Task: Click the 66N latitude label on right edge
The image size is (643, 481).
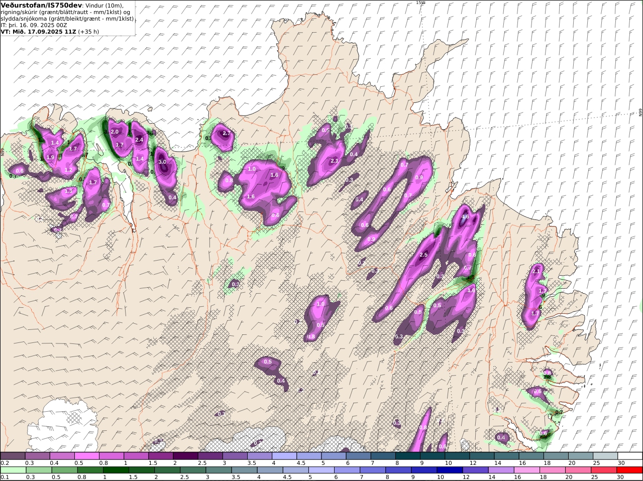Action: pyautogui.click(x=640, y=113)
